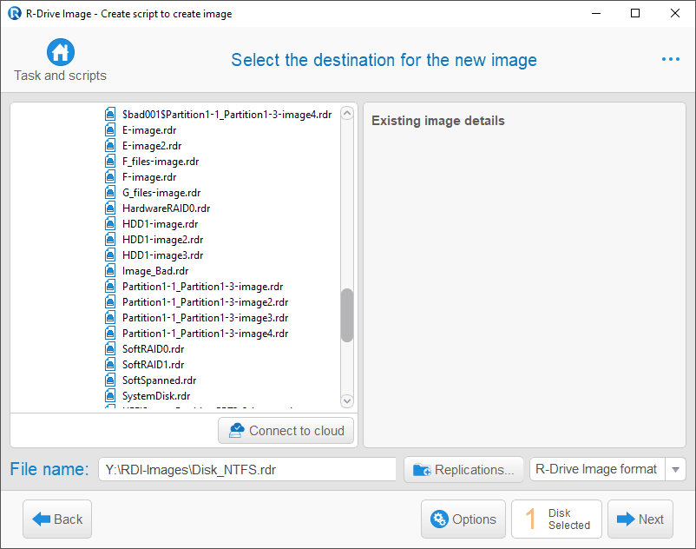Select the file name Partition1-1_Partition1-3-image.rdr
The width and height of the screenshot is (696, 549).
pos(203,287)
